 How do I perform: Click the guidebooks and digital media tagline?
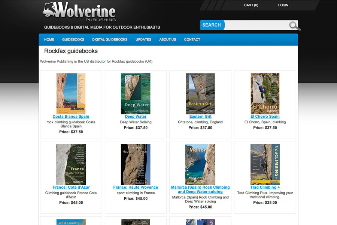(x=102, y=27)
